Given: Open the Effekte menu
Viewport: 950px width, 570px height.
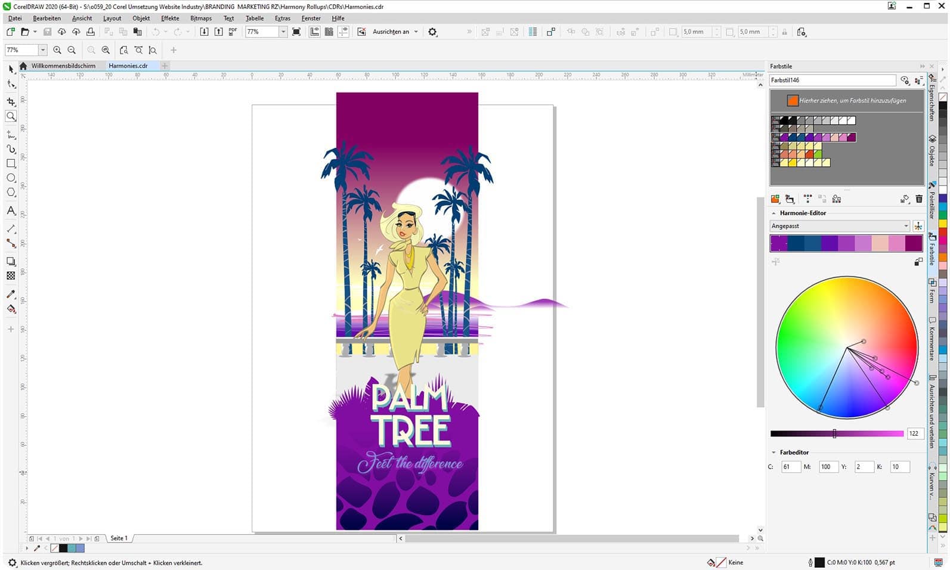Looking at the screenshot, I should click(x=170, y=18).
